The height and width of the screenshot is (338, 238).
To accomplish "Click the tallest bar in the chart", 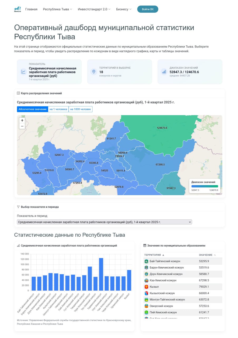I will point(101,274).
